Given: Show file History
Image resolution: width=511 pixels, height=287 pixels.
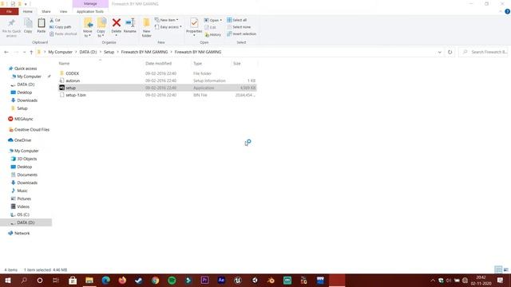Looking at the screenshot, I should [x=213, y=34].
